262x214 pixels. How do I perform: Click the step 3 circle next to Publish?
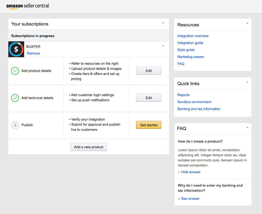tap(15, 125)
